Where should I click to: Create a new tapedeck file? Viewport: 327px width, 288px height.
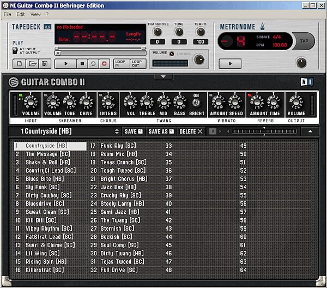pos(20,64)
